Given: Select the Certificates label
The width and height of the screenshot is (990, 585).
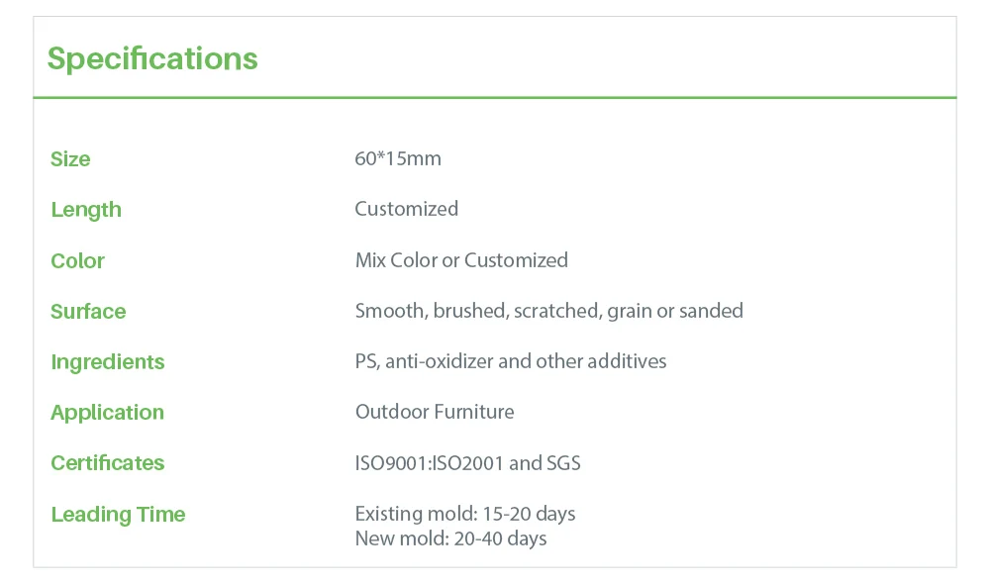Looking at the screenshot, I should pyautogui.click(x=108, y=463).
